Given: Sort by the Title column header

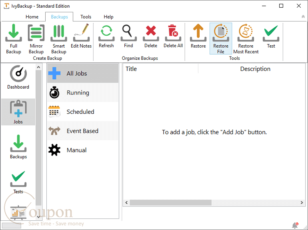Looking at the screenshot, I should click(x=161, y=69).
